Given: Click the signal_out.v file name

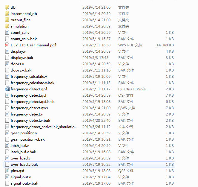Looking at the screenshot, I should (x=21, y=177).
